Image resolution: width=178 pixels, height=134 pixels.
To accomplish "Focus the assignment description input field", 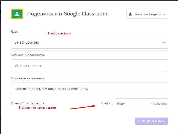I will click(x=90, y=89).
